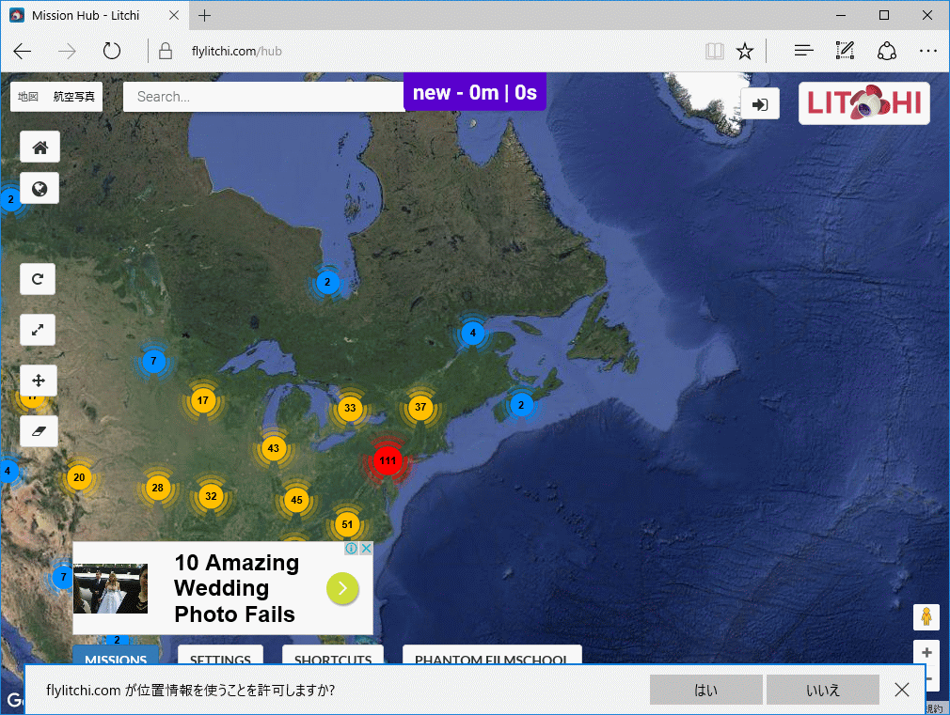
Task: Switch map to 航空写真 satellite view
Action: point(74,97)
